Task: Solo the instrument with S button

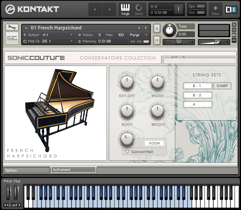Action: [157, 28]
